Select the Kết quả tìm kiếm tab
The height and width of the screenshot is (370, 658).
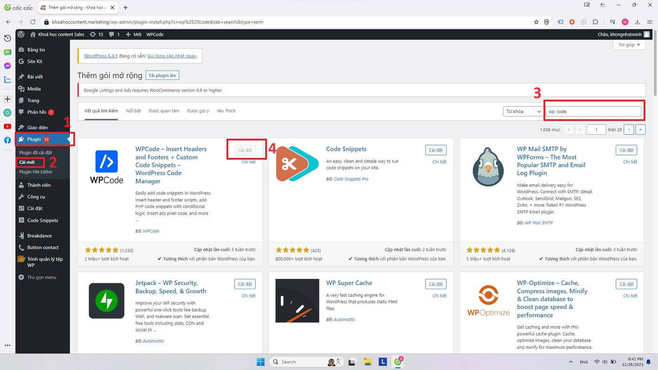coord(101,111)
